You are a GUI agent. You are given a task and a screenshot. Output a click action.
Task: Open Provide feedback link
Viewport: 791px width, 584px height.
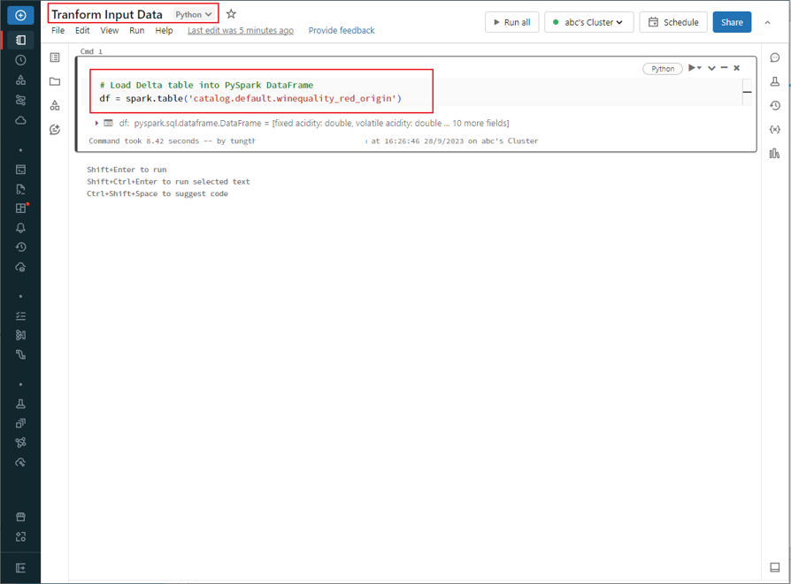click(x=342, y=30)
